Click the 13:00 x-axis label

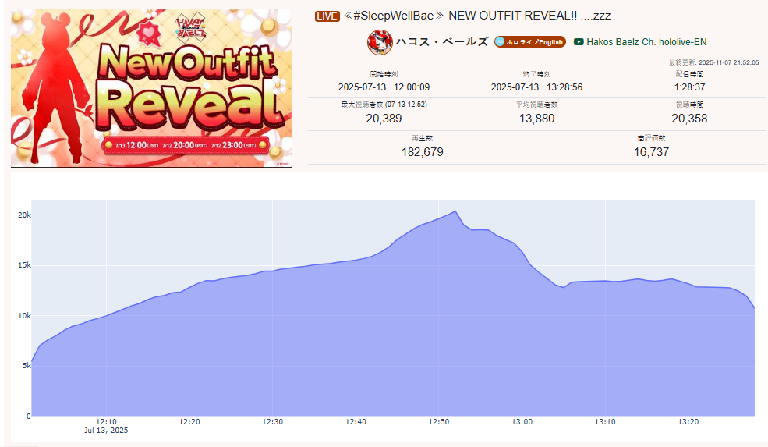[x=522, y=421]
